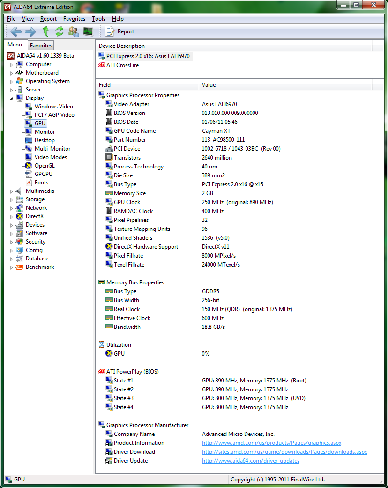Click the green monitor graph toolbar icon

(88, 31)
